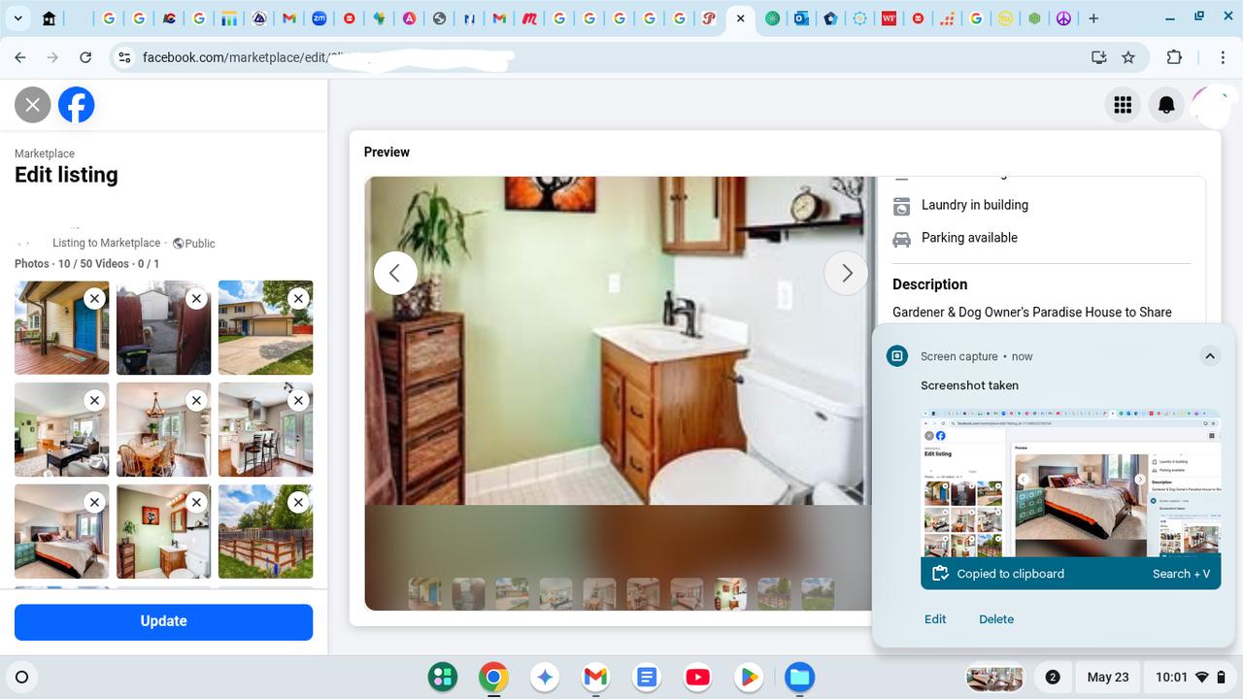1243x699 pixels.
Task: Remove the blue front door photo
Action: (94, 299)
